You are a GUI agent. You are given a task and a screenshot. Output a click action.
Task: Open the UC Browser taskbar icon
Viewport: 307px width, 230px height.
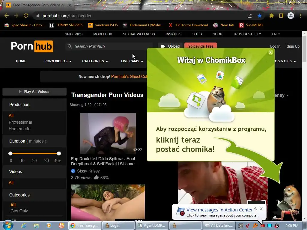(x=61, y=226)
